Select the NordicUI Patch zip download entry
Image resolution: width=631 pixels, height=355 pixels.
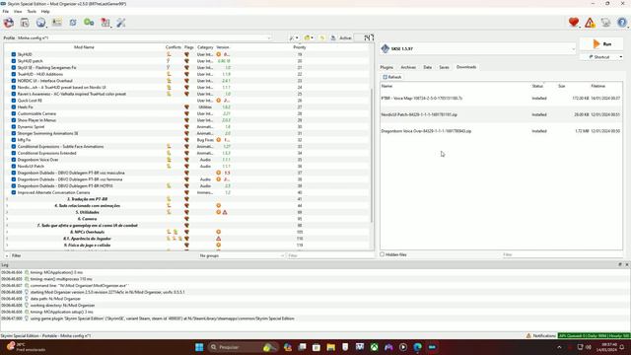(x=501, y=114)
